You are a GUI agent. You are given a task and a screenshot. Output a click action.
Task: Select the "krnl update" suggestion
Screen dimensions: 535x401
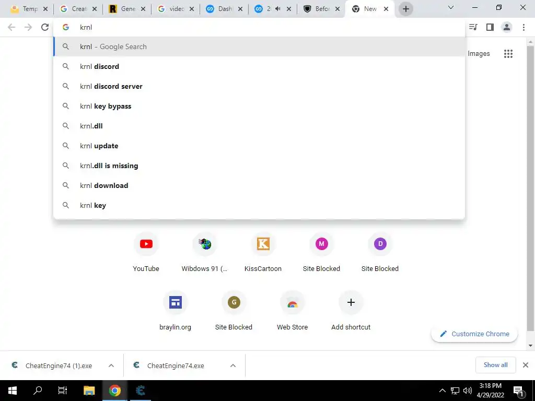pos(259,146)
